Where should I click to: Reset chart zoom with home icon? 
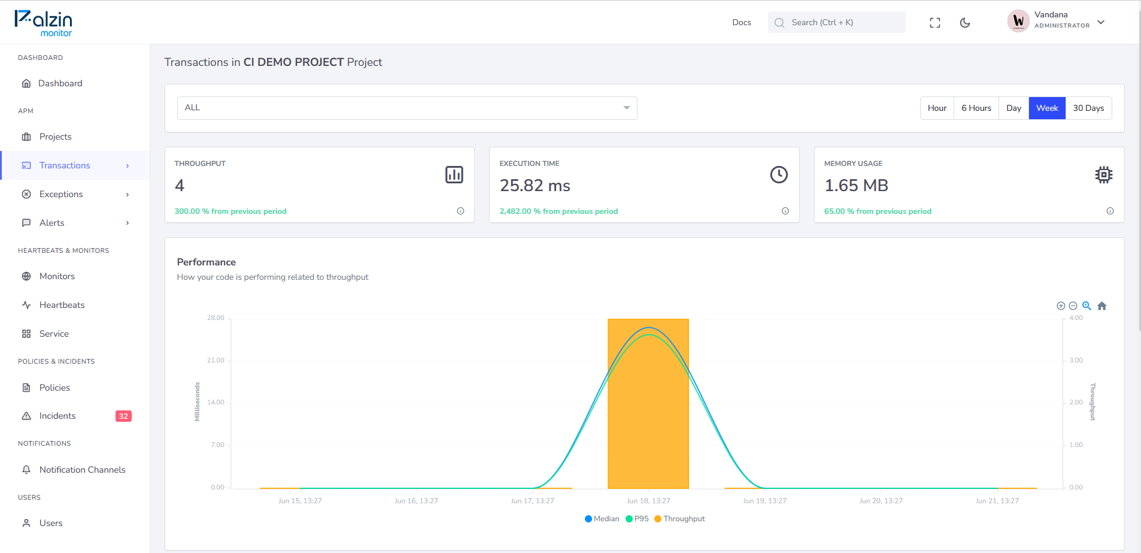coord(1102,306)
